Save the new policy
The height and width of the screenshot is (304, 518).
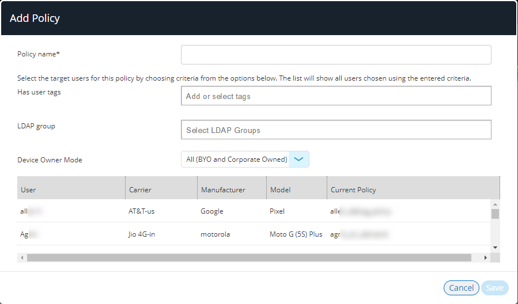pos(494,288)
